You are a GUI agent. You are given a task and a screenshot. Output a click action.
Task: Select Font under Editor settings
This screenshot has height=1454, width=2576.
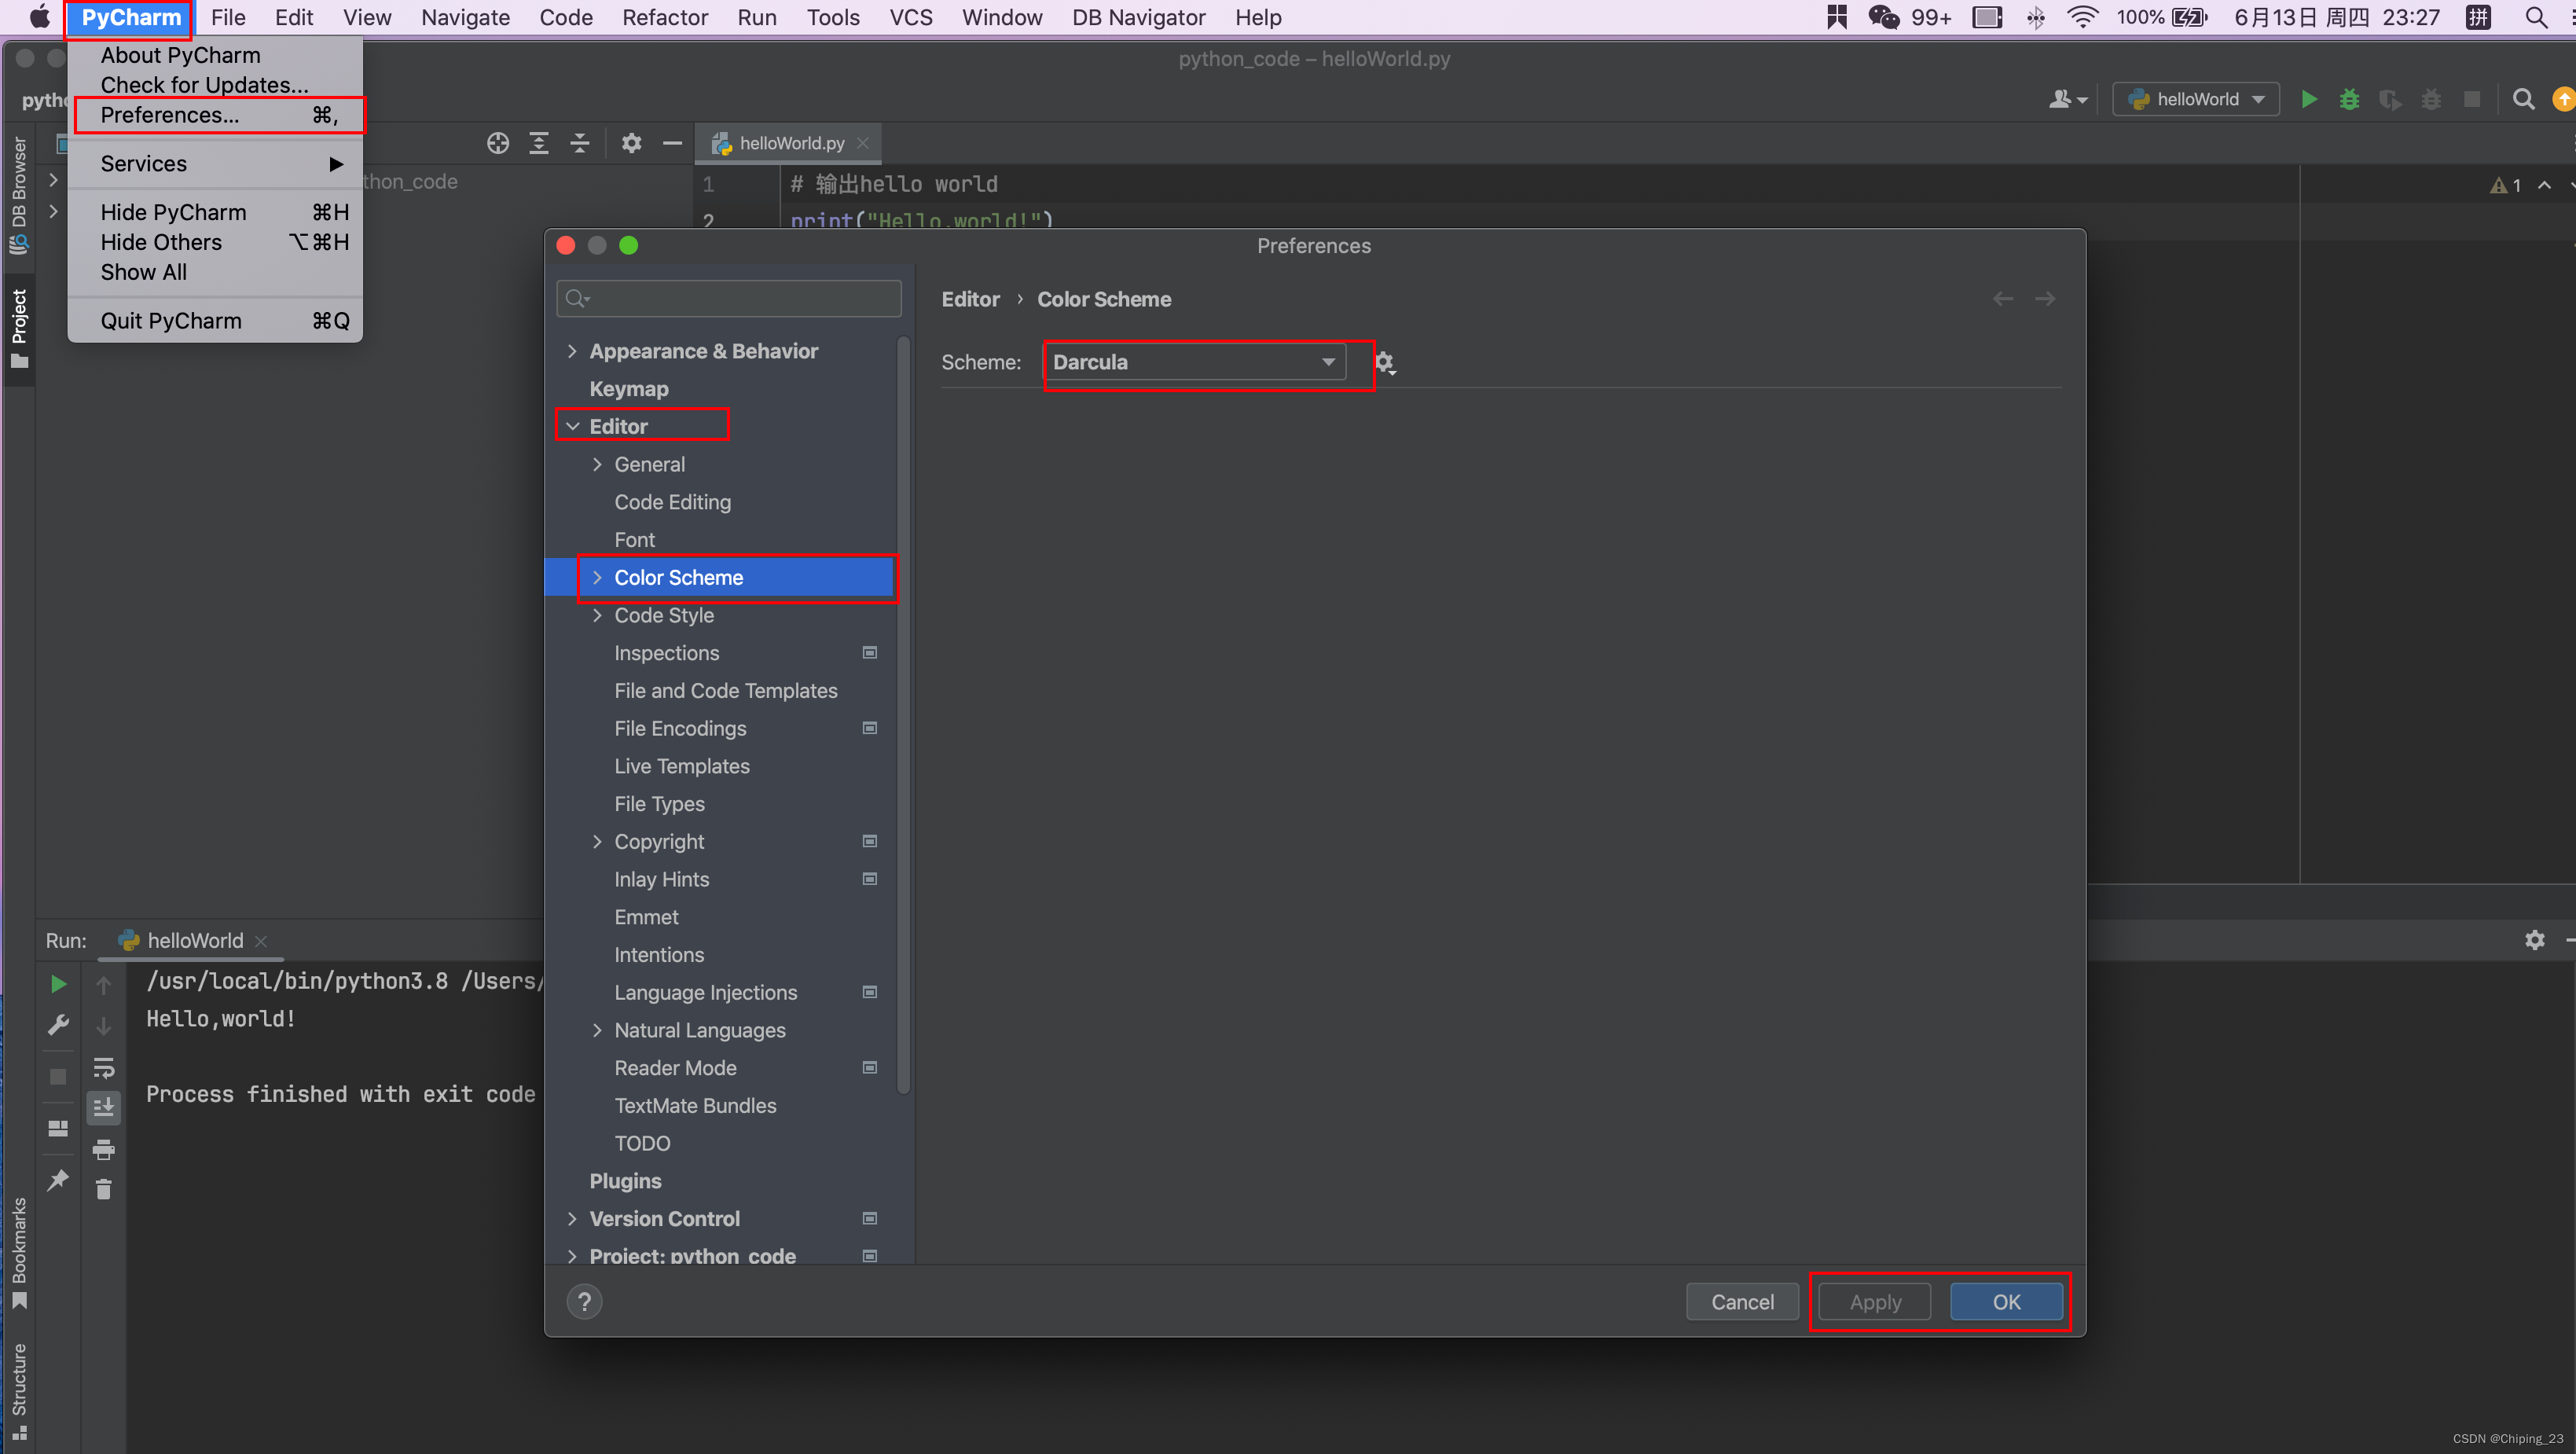tap(634, 540)
